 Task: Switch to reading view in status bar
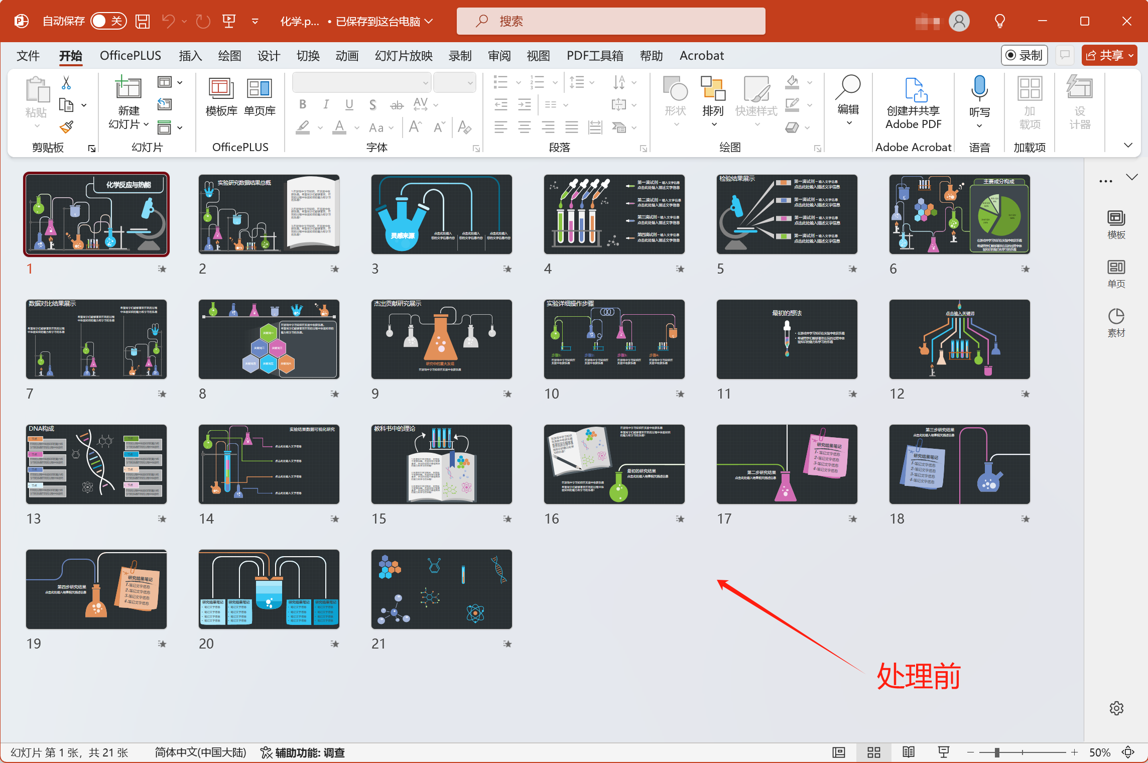908,752
